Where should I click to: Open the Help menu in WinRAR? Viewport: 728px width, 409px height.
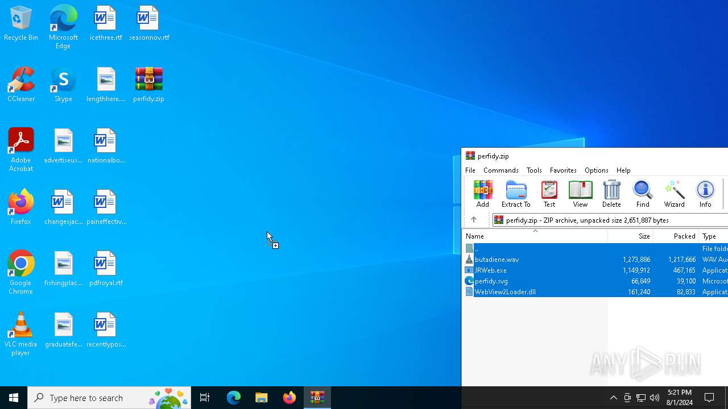(x=623, y=170)
